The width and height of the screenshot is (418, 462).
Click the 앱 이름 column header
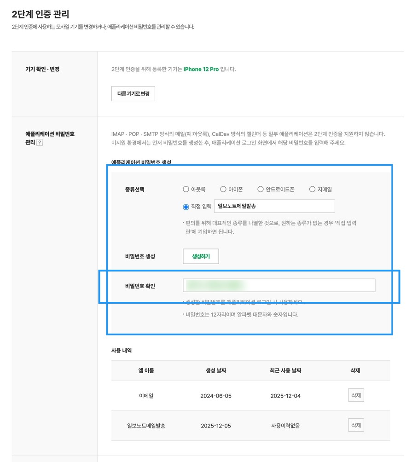146,370
